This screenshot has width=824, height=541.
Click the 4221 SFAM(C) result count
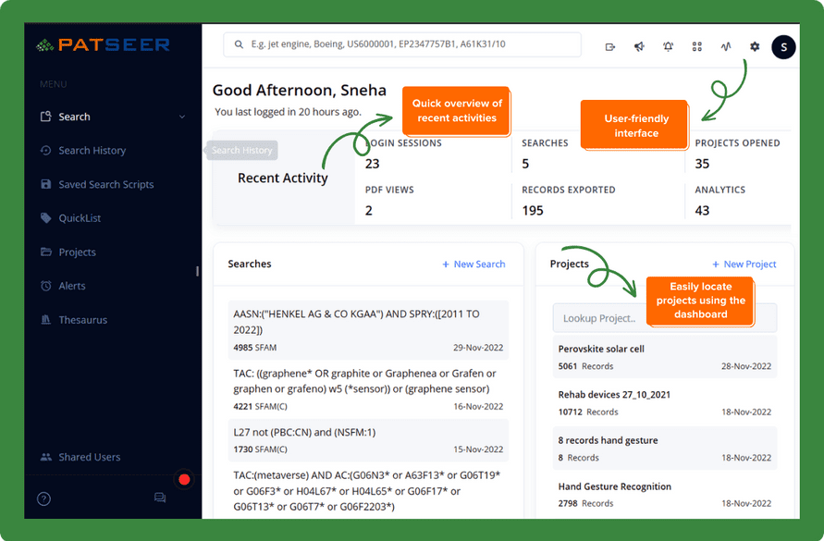(x=260, y=406)
